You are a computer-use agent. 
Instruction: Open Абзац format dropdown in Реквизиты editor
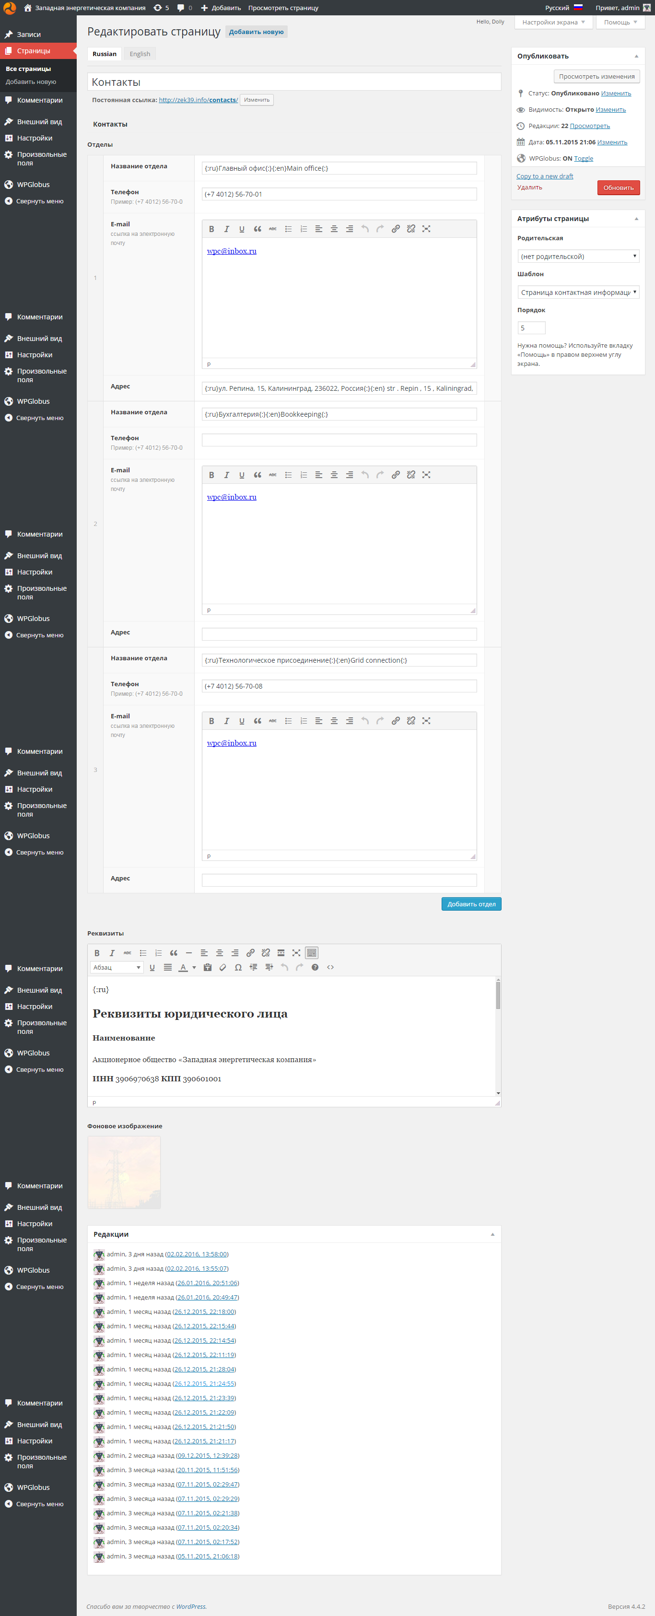[x=117, y=967]
